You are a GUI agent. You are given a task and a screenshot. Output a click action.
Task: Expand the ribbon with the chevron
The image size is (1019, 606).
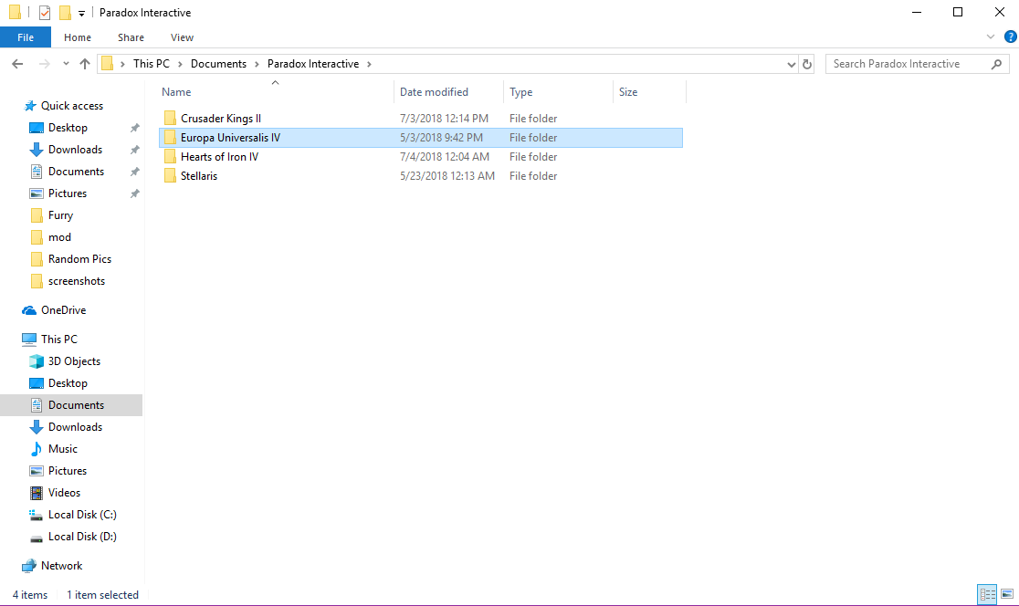point(991,37)
